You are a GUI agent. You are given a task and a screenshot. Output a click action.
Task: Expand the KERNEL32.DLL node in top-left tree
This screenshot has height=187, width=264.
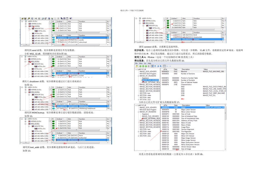(26, 24)
